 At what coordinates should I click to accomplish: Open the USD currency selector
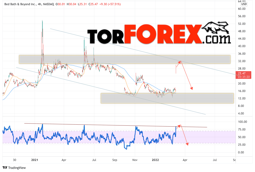[244, 4]
